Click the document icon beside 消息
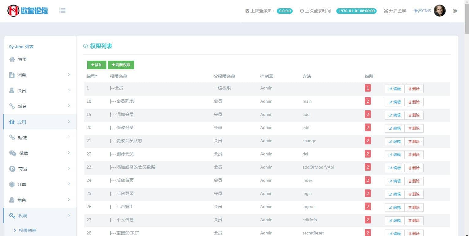Image resolution: width=469 pixels, height=236 pixels. [12, 75]
